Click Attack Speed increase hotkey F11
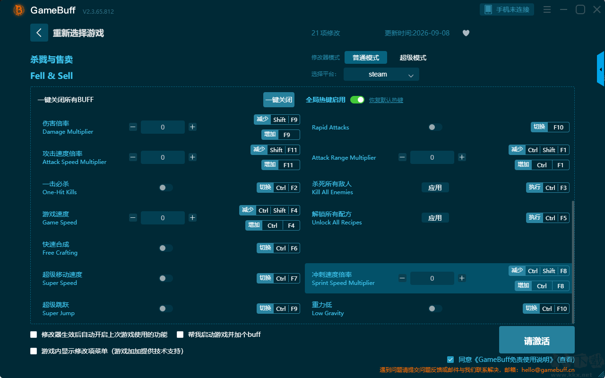 [281, 165]
